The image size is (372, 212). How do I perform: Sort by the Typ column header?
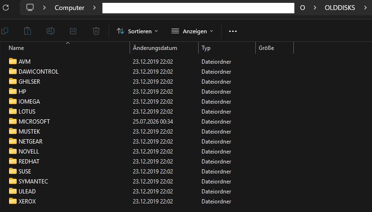tap(206, 48)
